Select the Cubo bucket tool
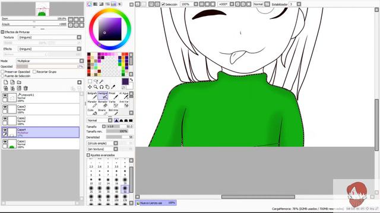 (x=92, y=112)
